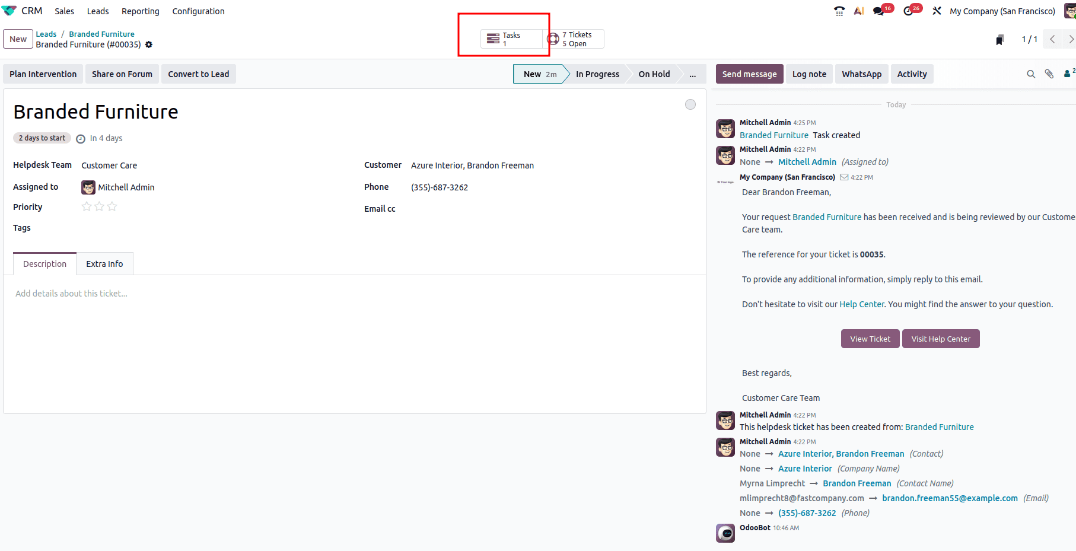This screenshot has height=551, width=1076.
Task: Open the Branded Furniture breadcrumb link
Action: (101, 34)
